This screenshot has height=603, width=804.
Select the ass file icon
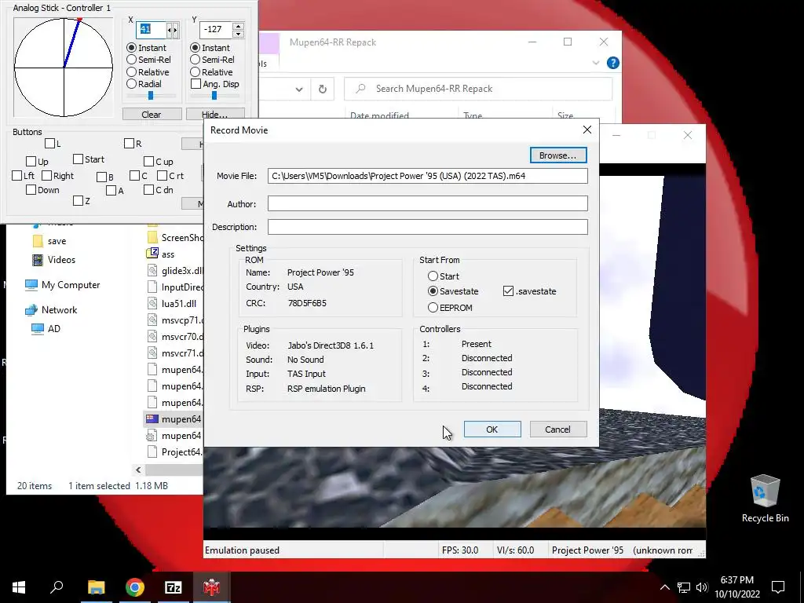[152, 254]
